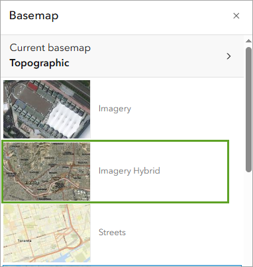Close the Basemap panel
253x267 pixels.
tap(236, 16)
